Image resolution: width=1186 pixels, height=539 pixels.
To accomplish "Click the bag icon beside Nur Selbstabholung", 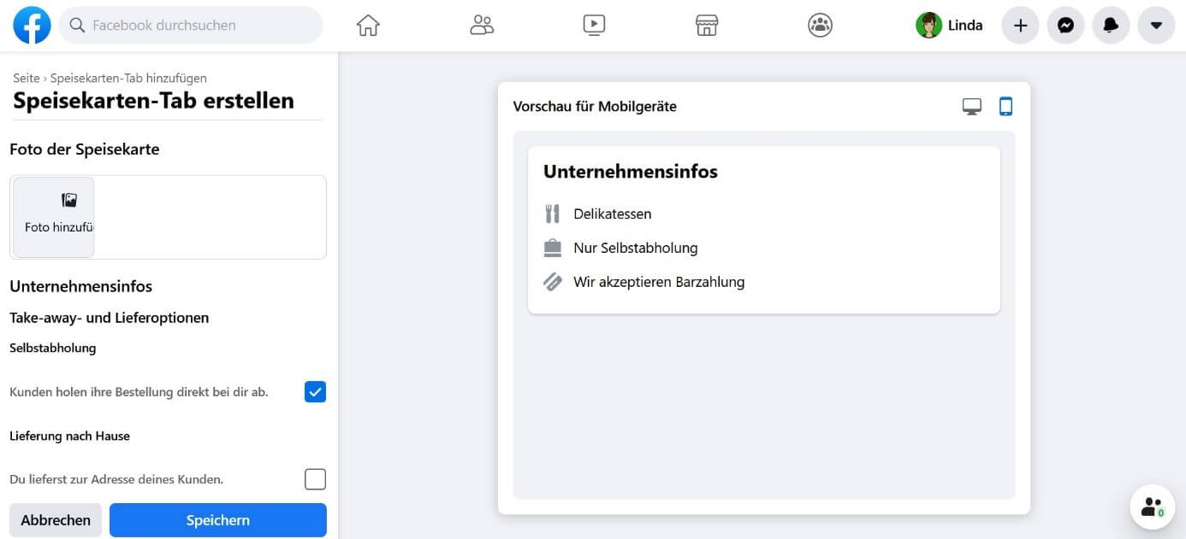I will point(553,248).
